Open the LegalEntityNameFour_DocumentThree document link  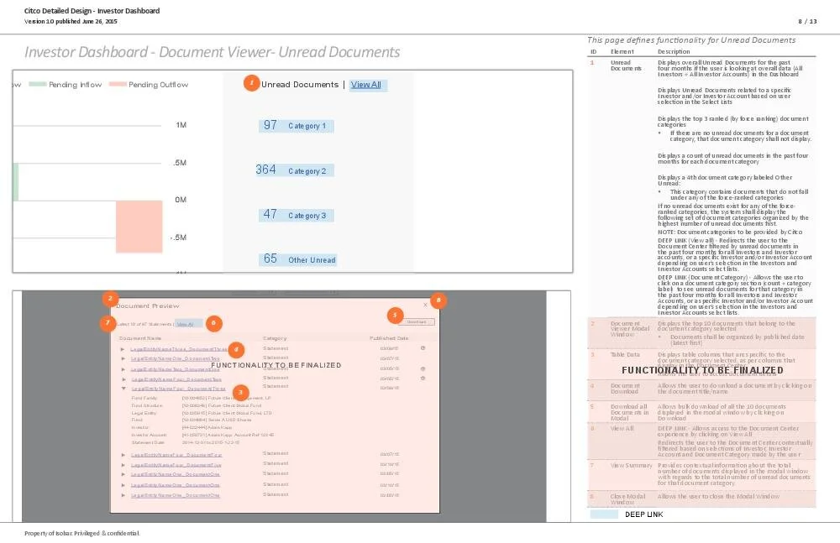(178, 389)
